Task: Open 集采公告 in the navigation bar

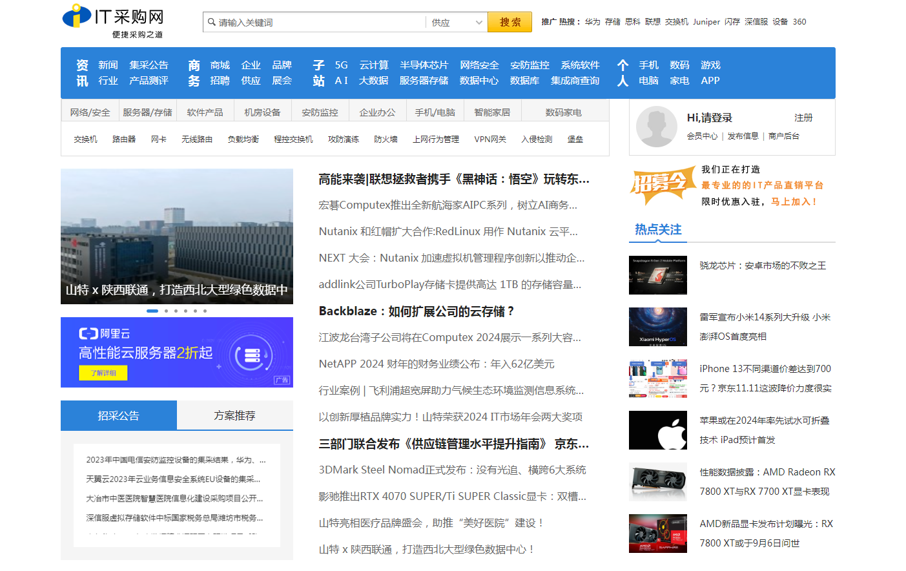Action: click(x=149, y=65)
